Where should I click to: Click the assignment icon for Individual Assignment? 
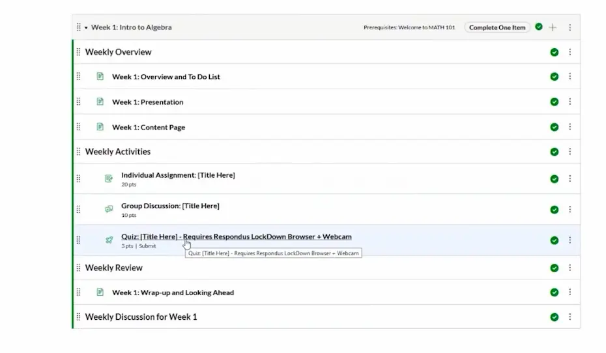coord(109,178)
